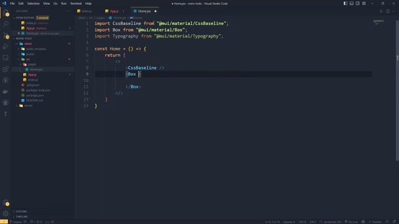The width and height of the screenshot is (399, 224).
Task: Open the Thunder Client lightning icon
Action: (x=6, y=80)
